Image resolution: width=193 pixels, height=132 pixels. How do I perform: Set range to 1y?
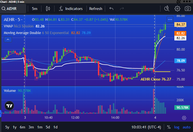(15, 127)
